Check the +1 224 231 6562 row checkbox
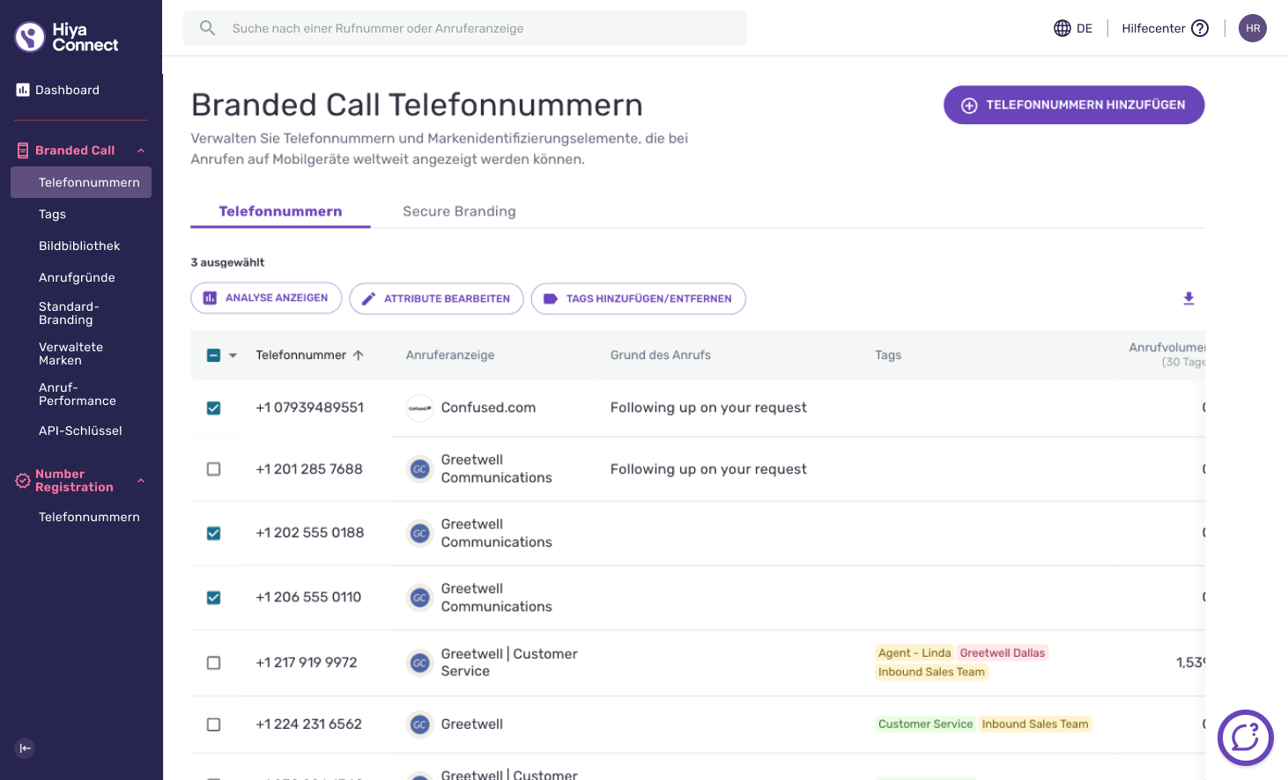The image size is (1288, 780). 213,725
